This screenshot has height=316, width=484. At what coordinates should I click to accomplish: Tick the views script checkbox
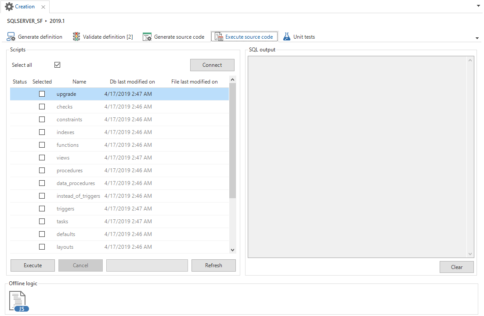pos(42,158)
